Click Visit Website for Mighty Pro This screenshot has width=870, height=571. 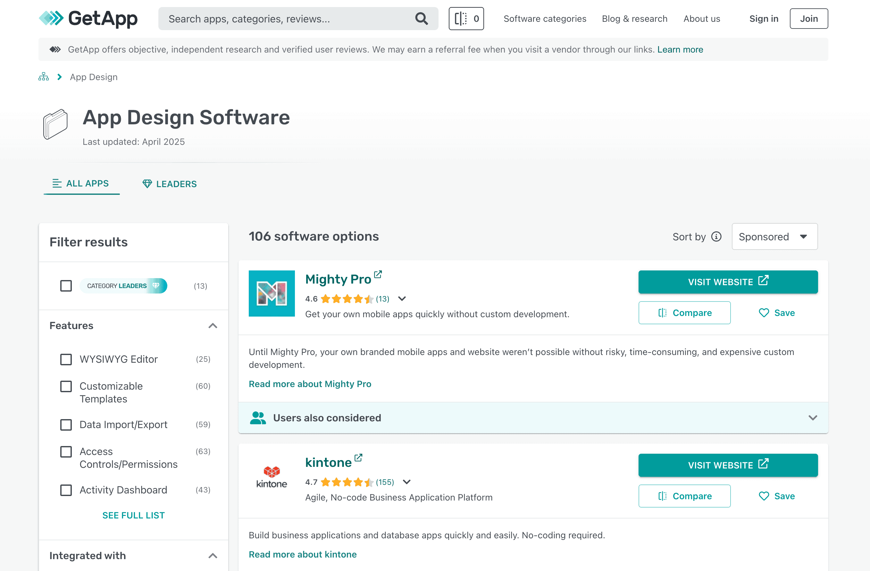click(x=727, y=282)
